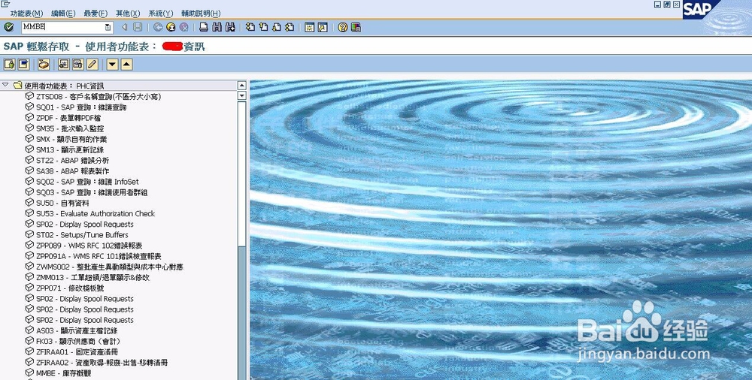Click the Move Favorites Down arrow
This screenshot has width=752, height=380.
(112, 65)
